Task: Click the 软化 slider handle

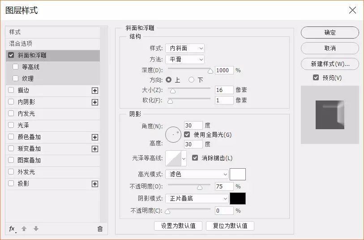Action: click(170, 101)
